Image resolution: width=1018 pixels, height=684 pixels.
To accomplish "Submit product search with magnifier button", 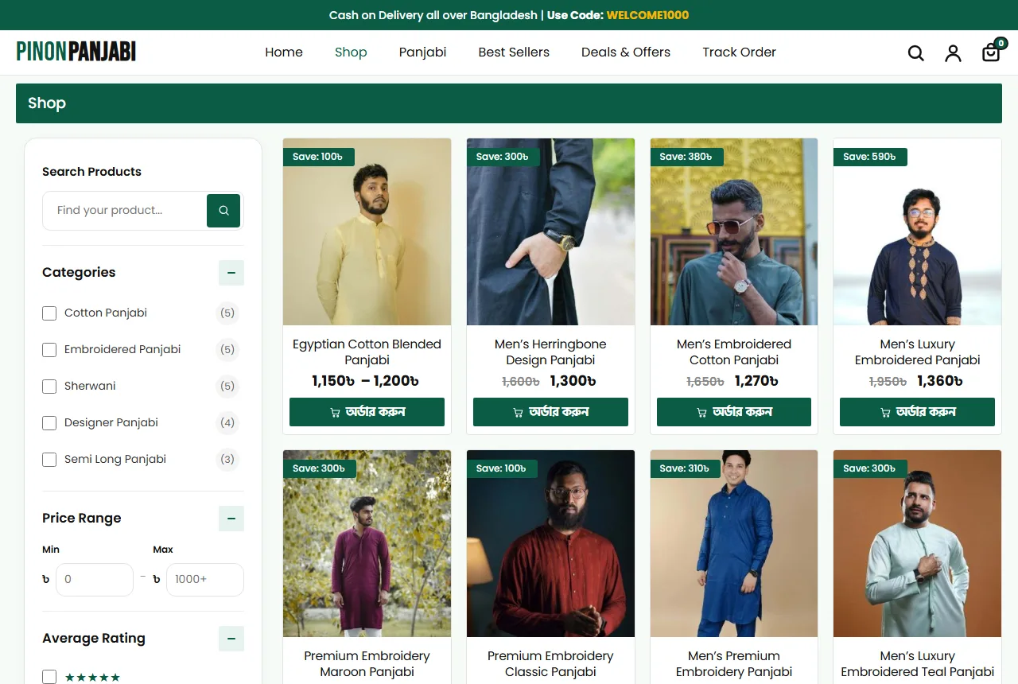I will 223,211.
